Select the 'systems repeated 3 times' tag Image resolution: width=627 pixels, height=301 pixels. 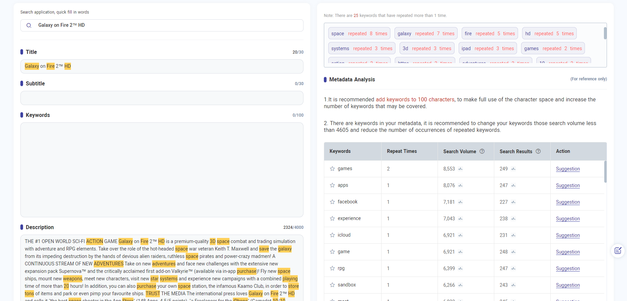(362, 48)
